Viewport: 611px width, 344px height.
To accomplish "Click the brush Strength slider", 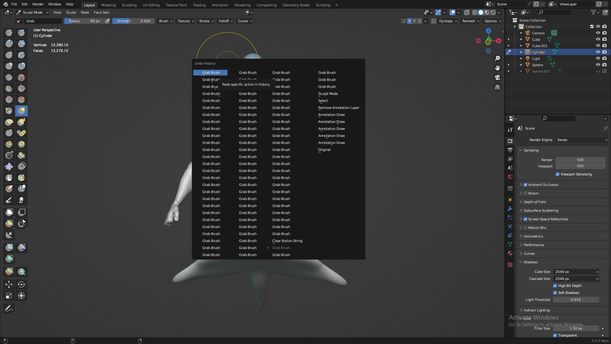I will [x=133, y=21].
